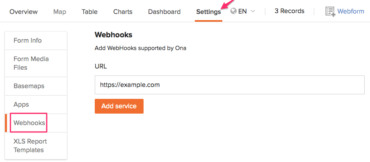The image size is (370, 162).
Task: Click the 3 Records counter
Action: (289, 11)
